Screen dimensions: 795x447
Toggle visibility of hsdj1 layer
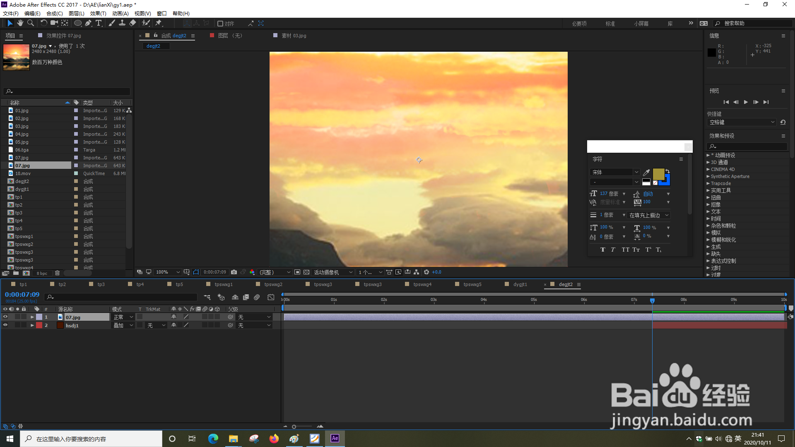click(5, 325)
